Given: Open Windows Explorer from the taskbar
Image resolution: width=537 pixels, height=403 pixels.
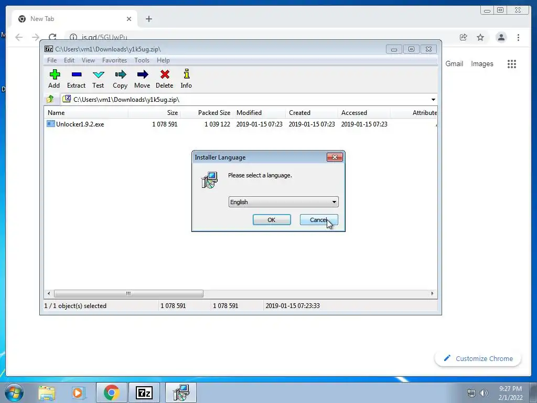Looking at the screenshot, I should click(x=47, y=393).
